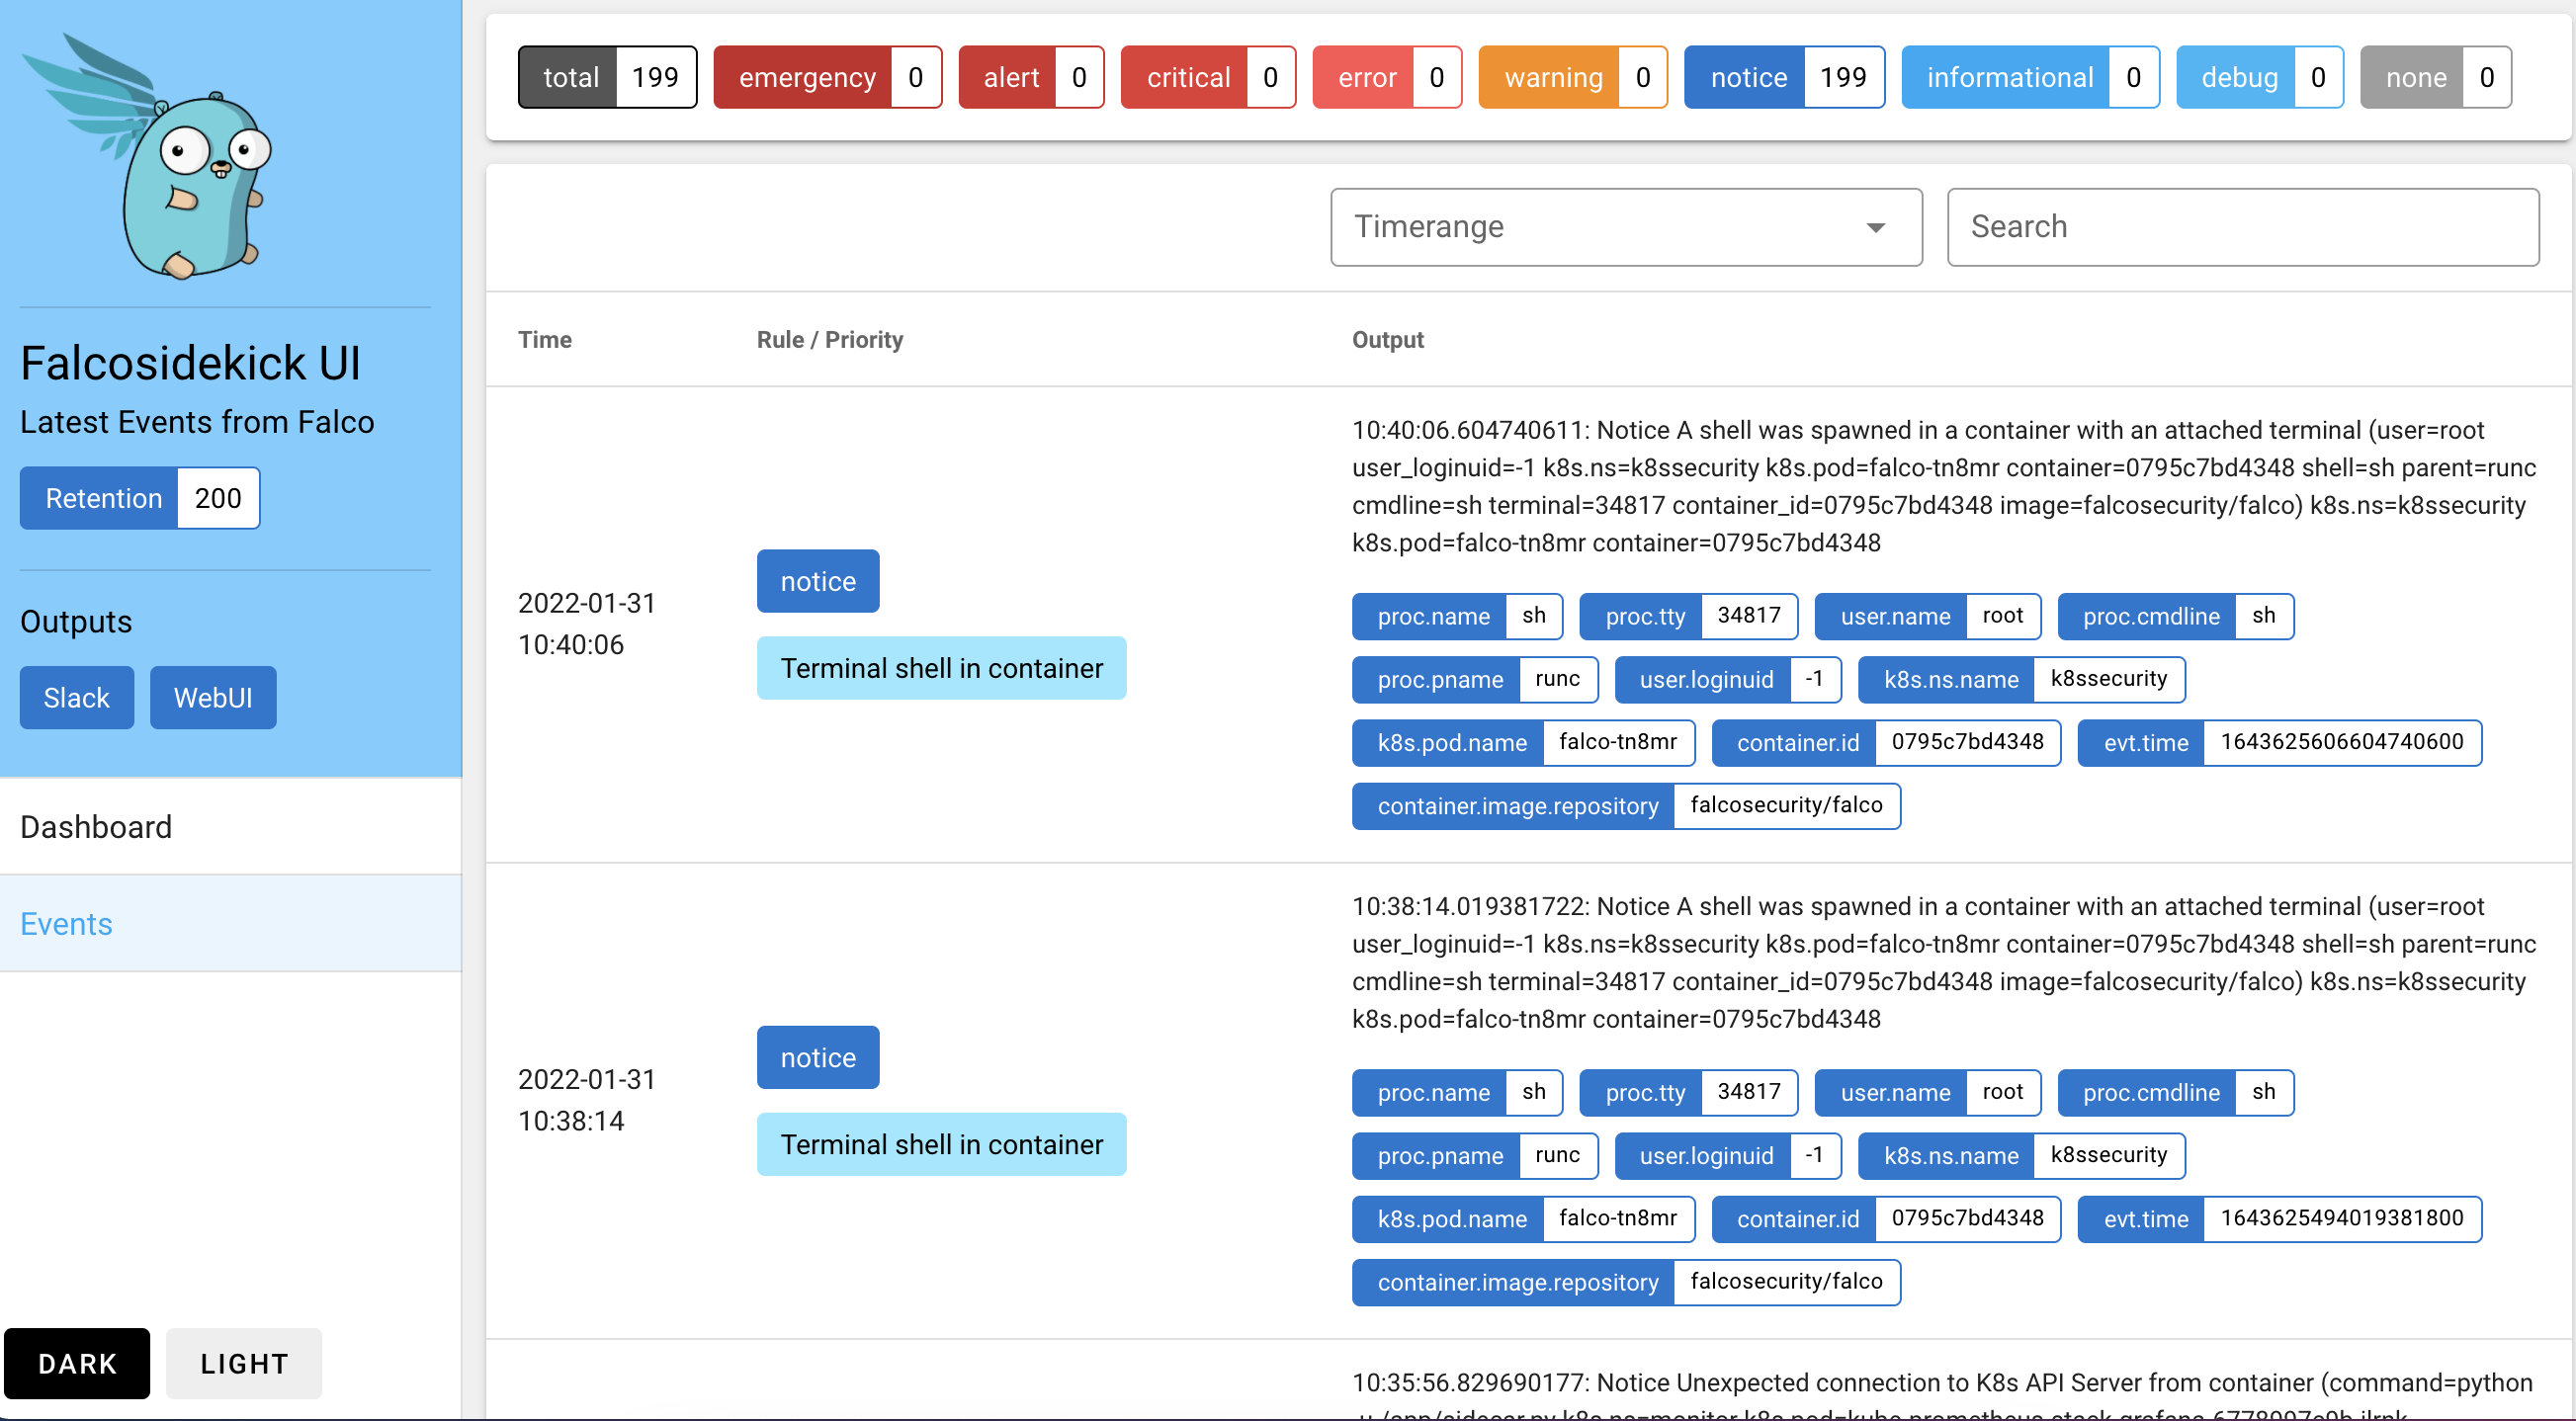Click the Retention 200 control
This screenshot has width=2576, height=1421.
pyautogui.click(x=139, y=497)
